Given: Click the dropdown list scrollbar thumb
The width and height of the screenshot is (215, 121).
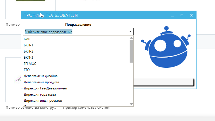Looking at the screenshot, I should pos(131,51).
